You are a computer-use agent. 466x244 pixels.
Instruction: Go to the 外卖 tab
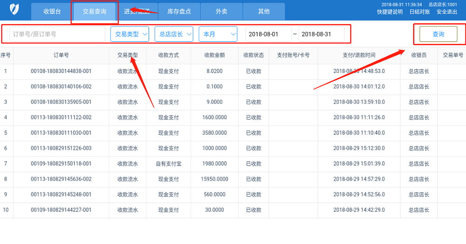pos(221,12)
